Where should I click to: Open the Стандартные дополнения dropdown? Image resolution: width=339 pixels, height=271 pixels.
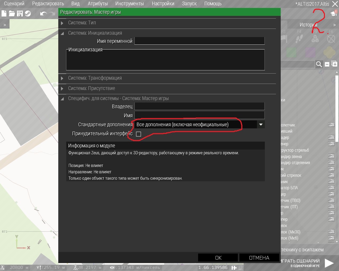coord(261,124)
